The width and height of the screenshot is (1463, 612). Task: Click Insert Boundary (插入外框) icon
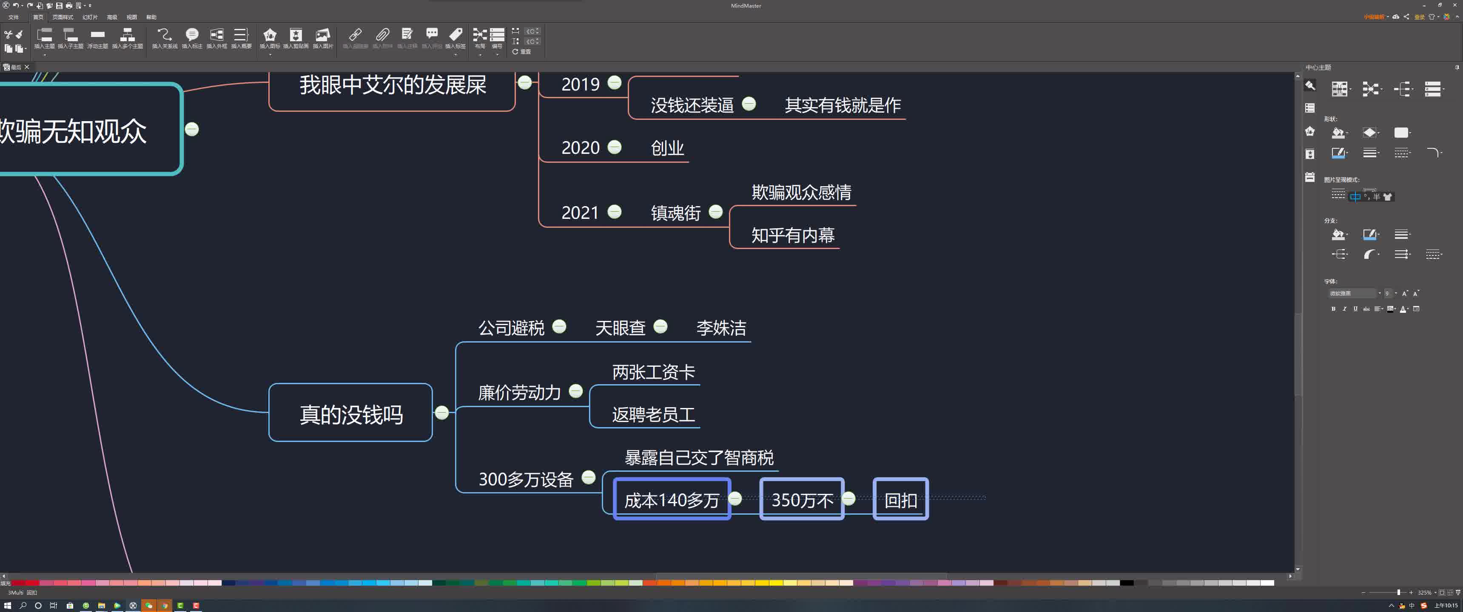click(x=216, y=38)
